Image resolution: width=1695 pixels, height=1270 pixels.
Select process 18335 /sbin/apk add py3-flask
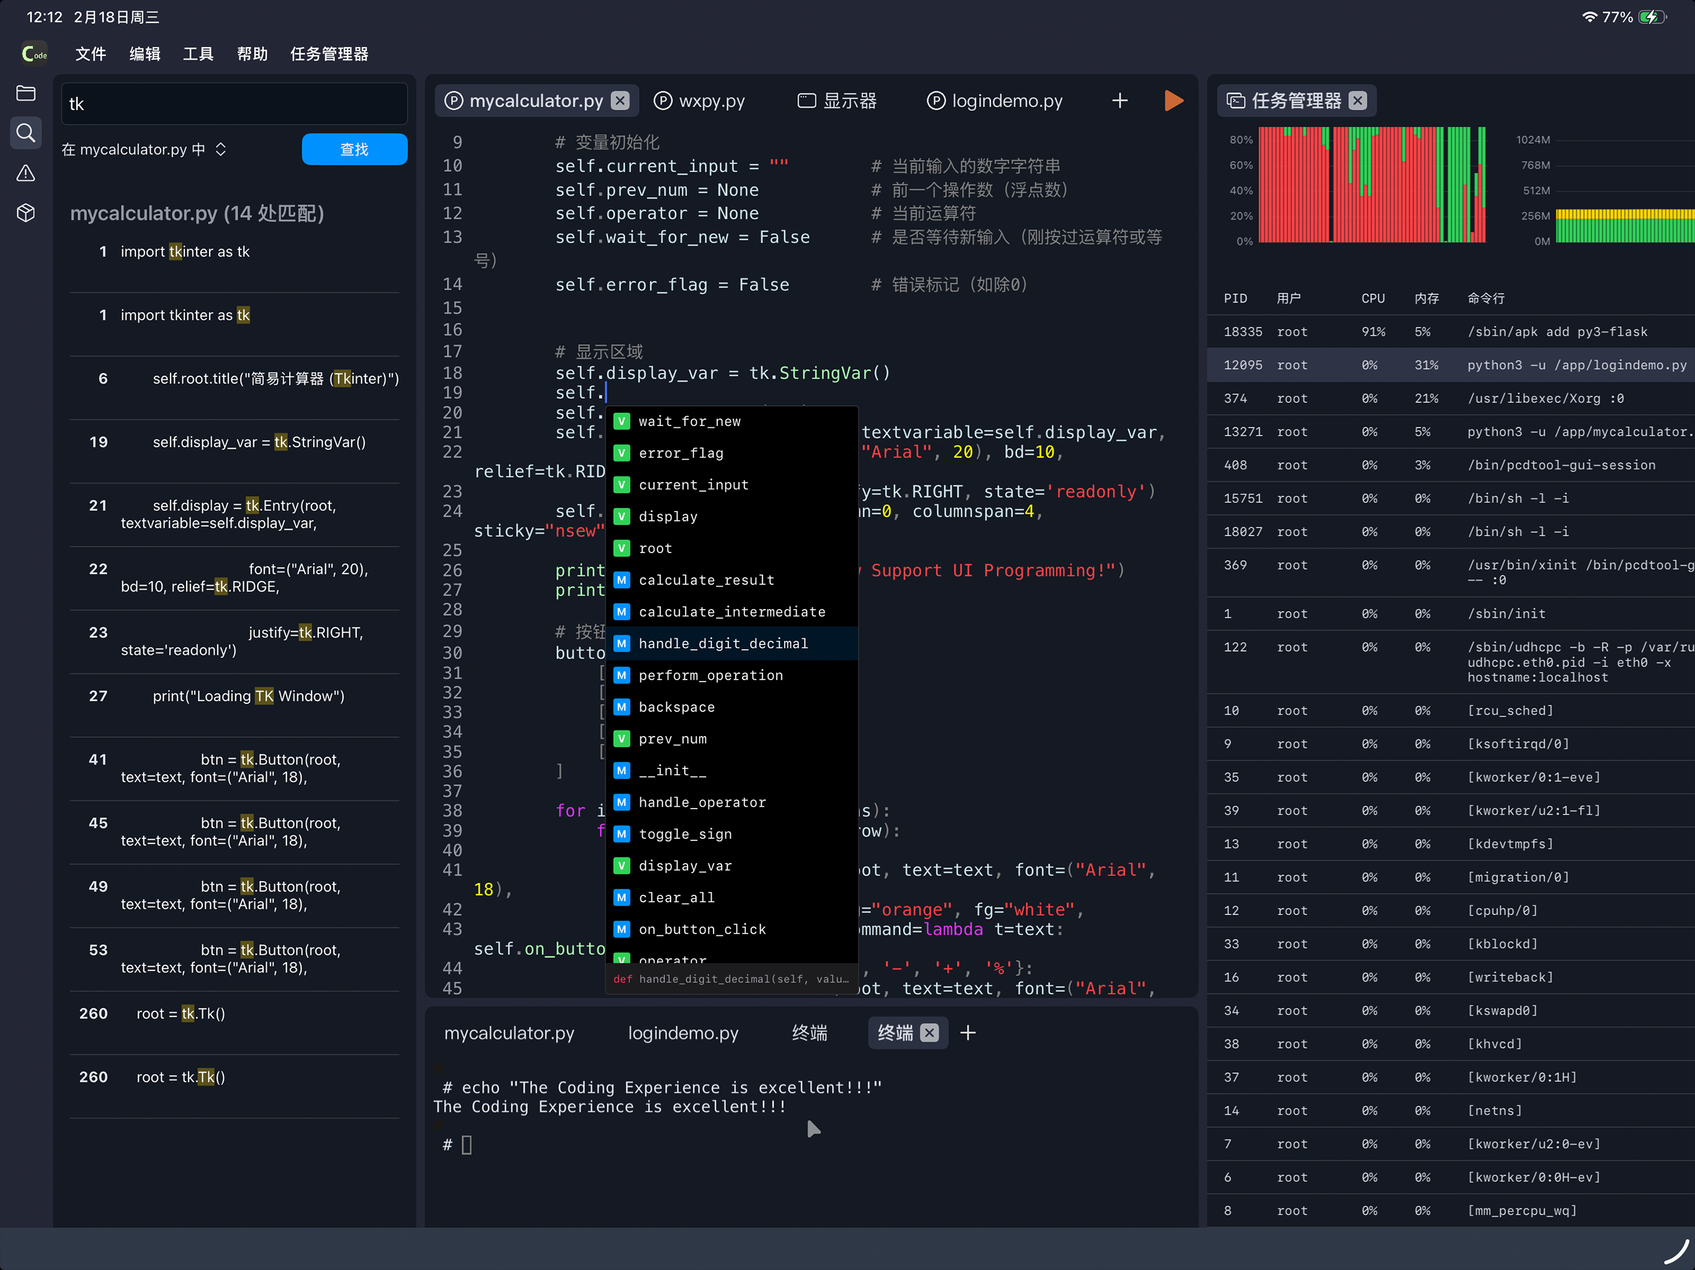[1451, 332]
